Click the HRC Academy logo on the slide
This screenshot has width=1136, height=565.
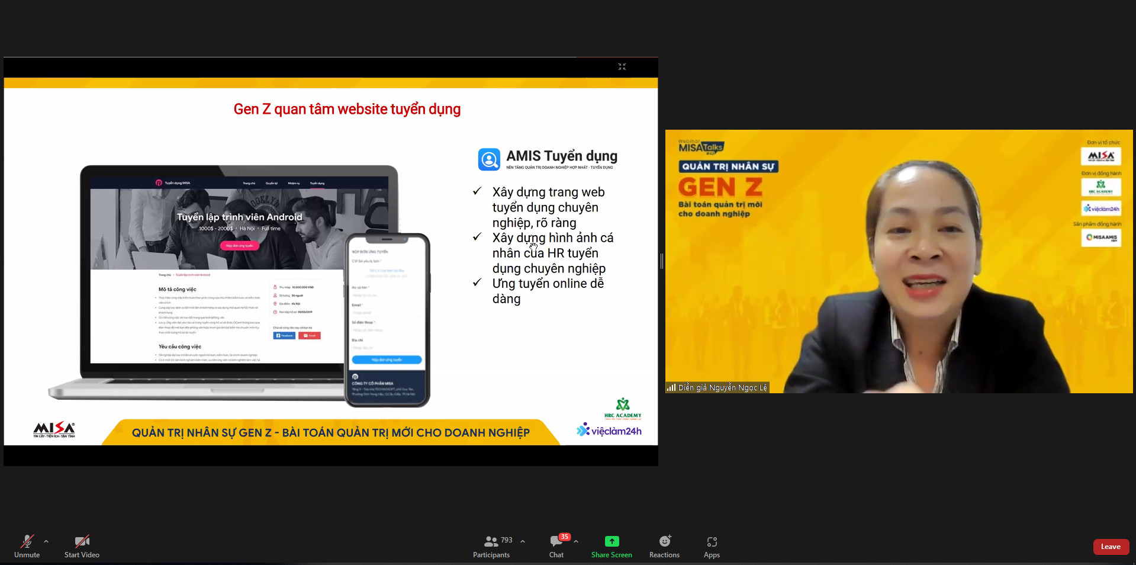pos(623,409)
